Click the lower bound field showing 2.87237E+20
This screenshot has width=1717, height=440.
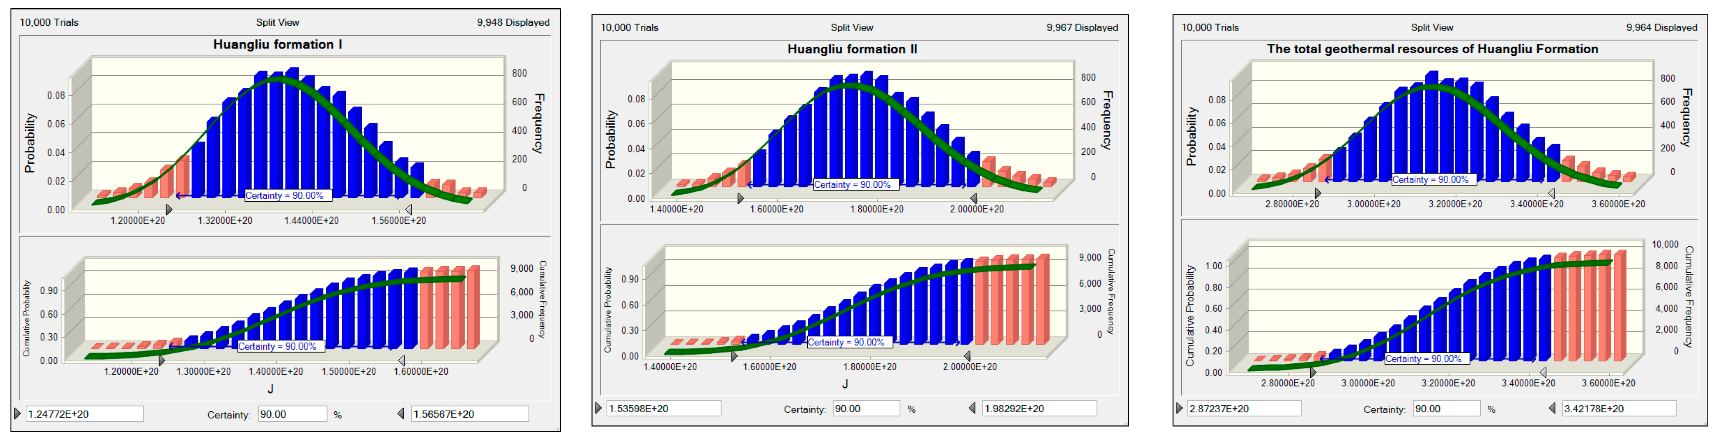pyautogui.click(x=1244, y=408)
